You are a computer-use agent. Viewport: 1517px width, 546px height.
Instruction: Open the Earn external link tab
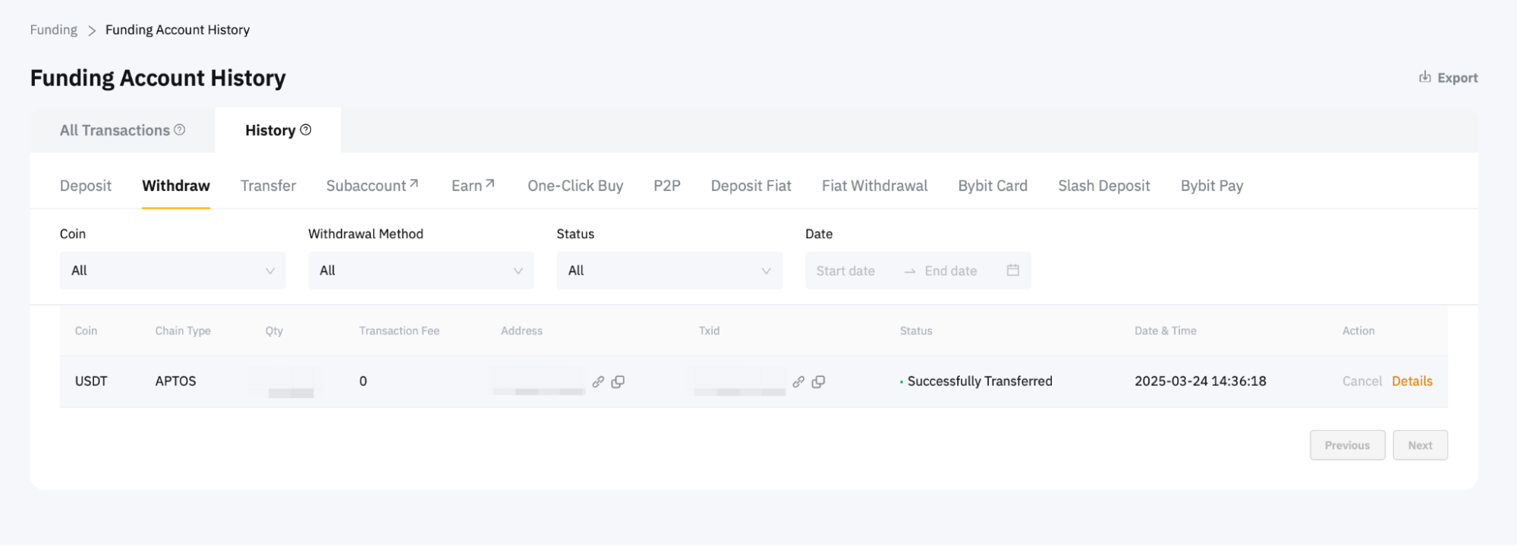[x=473, y=186]
